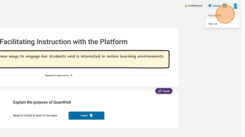
Task: Click the Facilitating Instruction heading
Action: 64,42
